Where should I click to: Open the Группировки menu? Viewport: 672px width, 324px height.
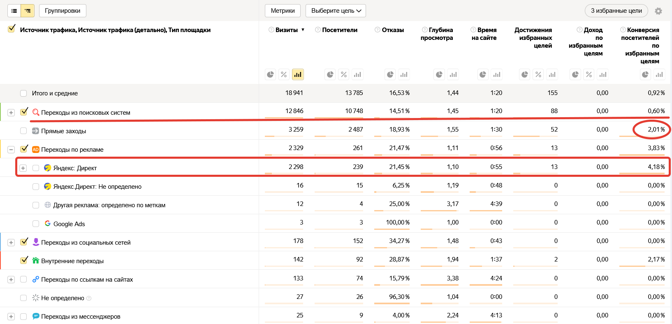coord(63,11)
